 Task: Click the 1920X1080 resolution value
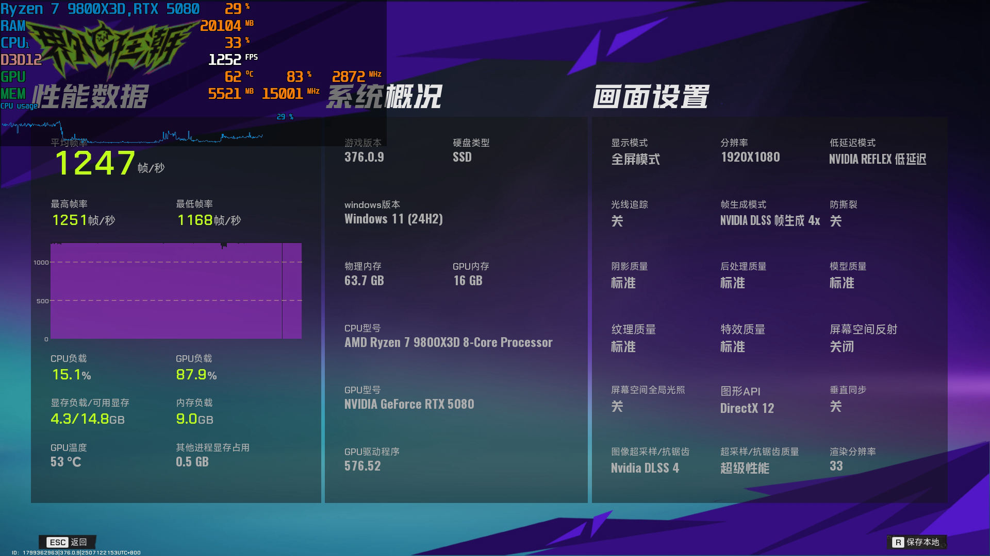[750, 158]
